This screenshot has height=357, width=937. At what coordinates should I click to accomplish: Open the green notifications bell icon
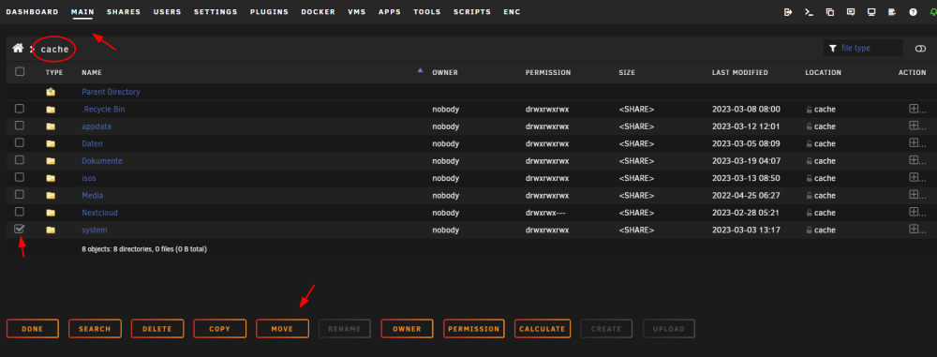pyautogui.click(x=933, y=12)
